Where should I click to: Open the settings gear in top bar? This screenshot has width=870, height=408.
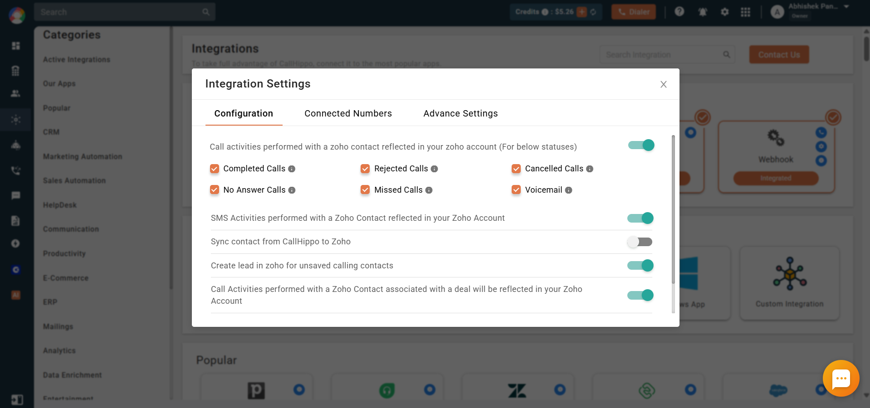coord(725,12)
